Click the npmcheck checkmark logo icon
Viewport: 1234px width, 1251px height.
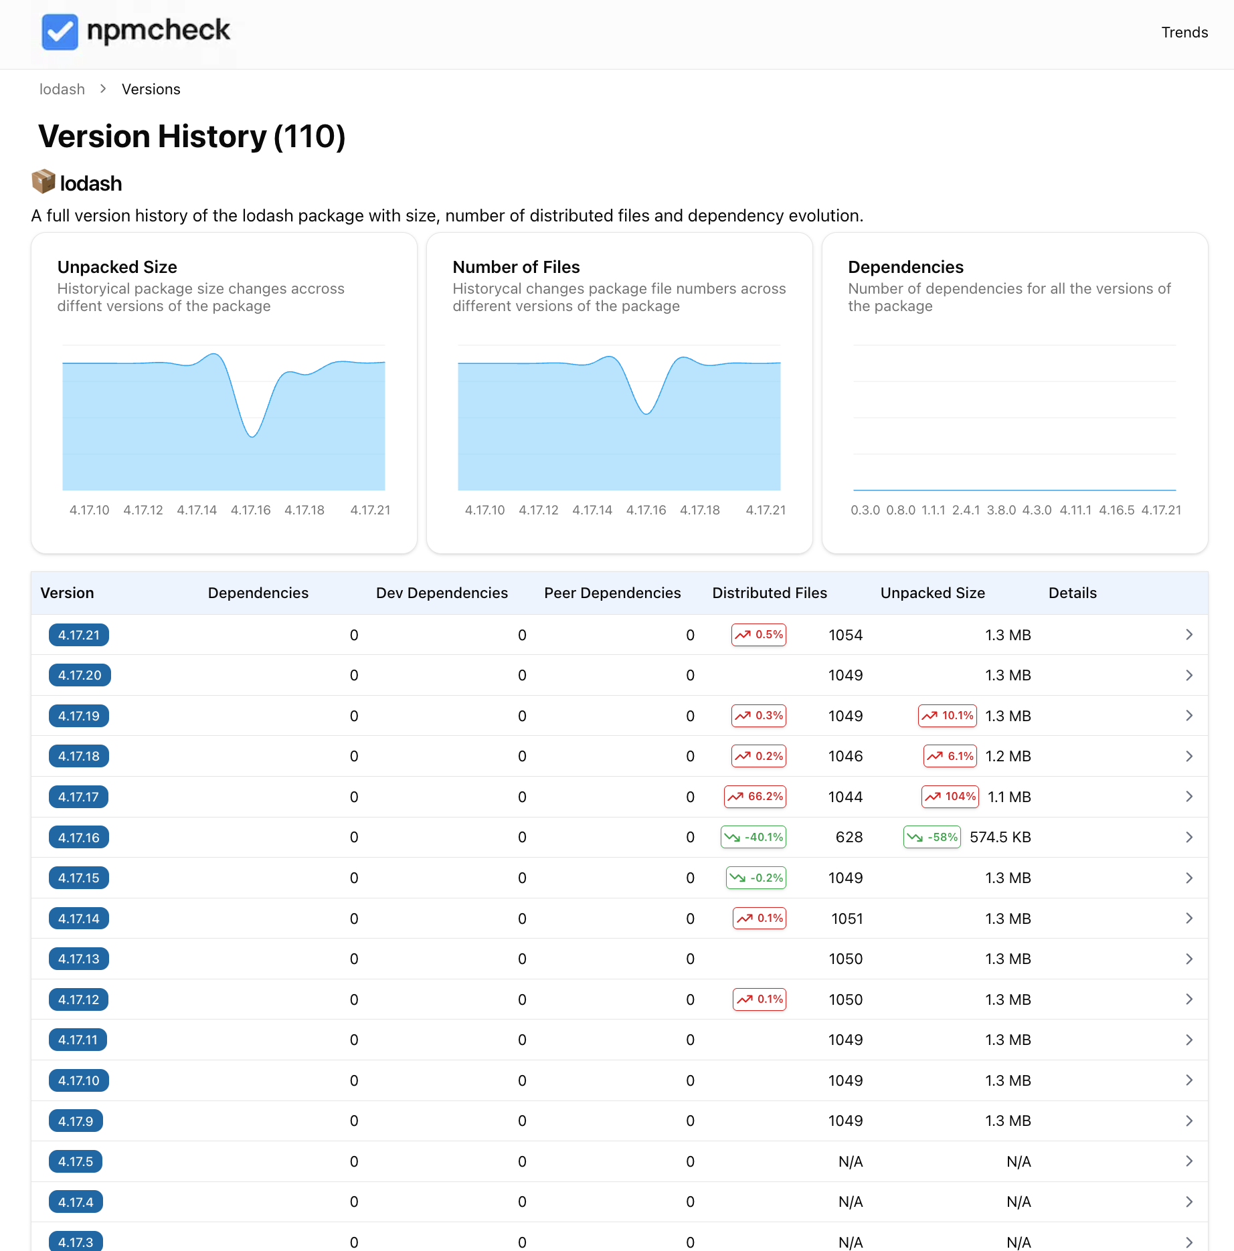pyautogui.click(x=60, y=32)
